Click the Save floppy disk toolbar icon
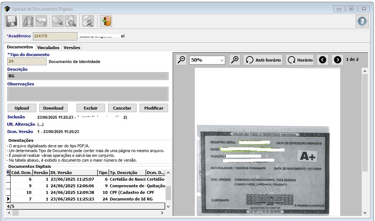This screenshot has height=221, width=375. 11,21
